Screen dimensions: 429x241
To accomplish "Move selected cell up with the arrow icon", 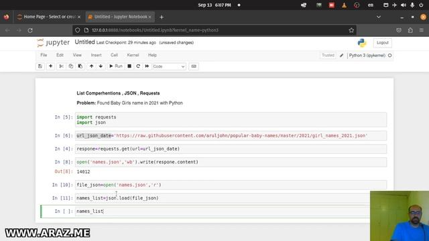I will click(x=91, y=66).
